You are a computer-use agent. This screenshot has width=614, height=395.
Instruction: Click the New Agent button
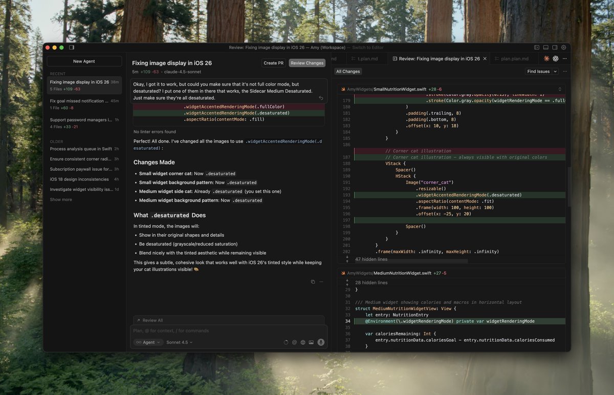tap(84, 61)
